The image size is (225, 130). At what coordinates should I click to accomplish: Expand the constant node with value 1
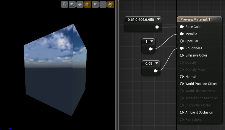coord(152,41)
